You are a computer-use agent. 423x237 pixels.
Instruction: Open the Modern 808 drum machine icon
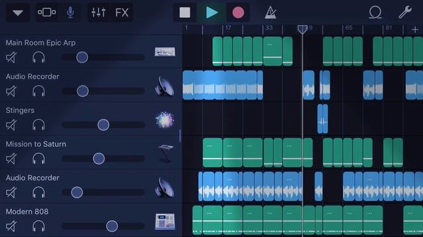(165, 222)
